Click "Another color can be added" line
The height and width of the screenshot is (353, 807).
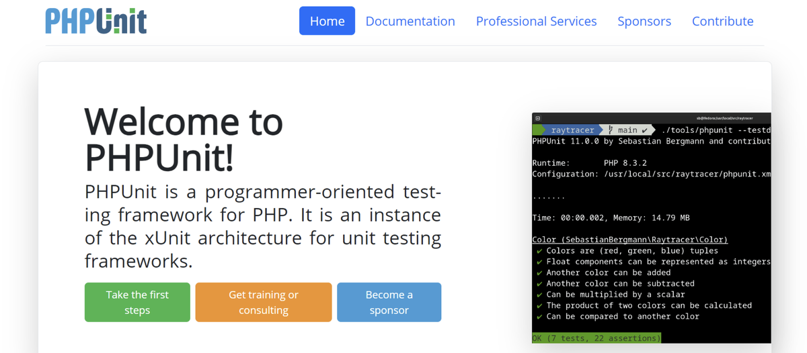coord(603,272)
